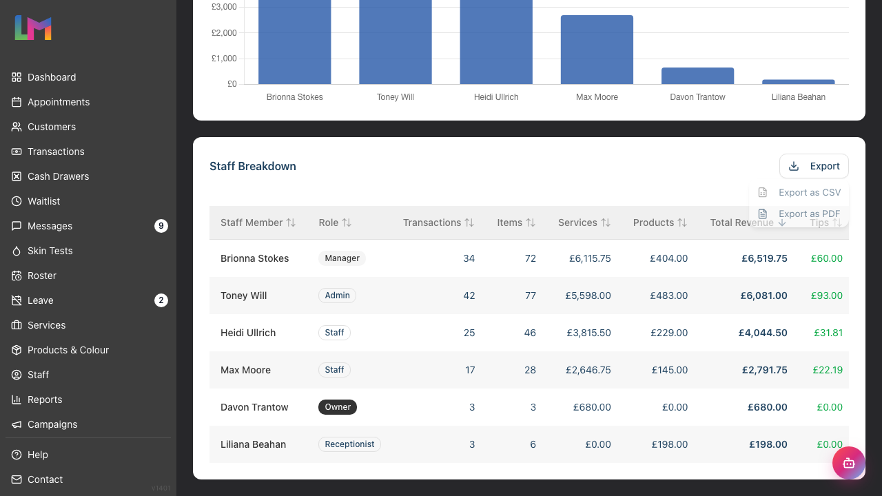
Task: Navigate to Transactions
Action: (56, 152)
